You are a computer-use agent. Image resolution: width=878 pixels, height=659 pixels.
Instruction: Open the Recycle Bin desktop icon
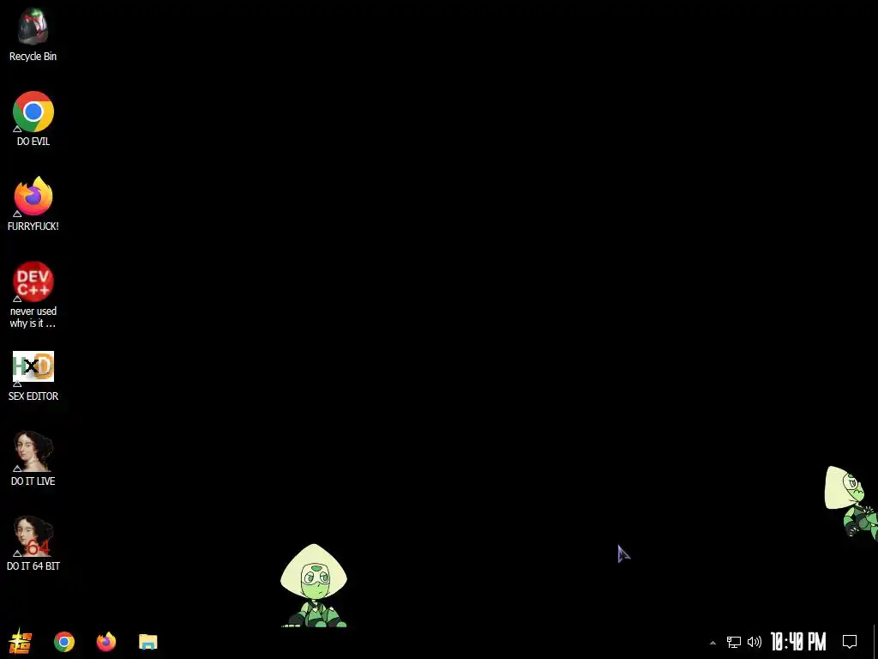[33, 27]
